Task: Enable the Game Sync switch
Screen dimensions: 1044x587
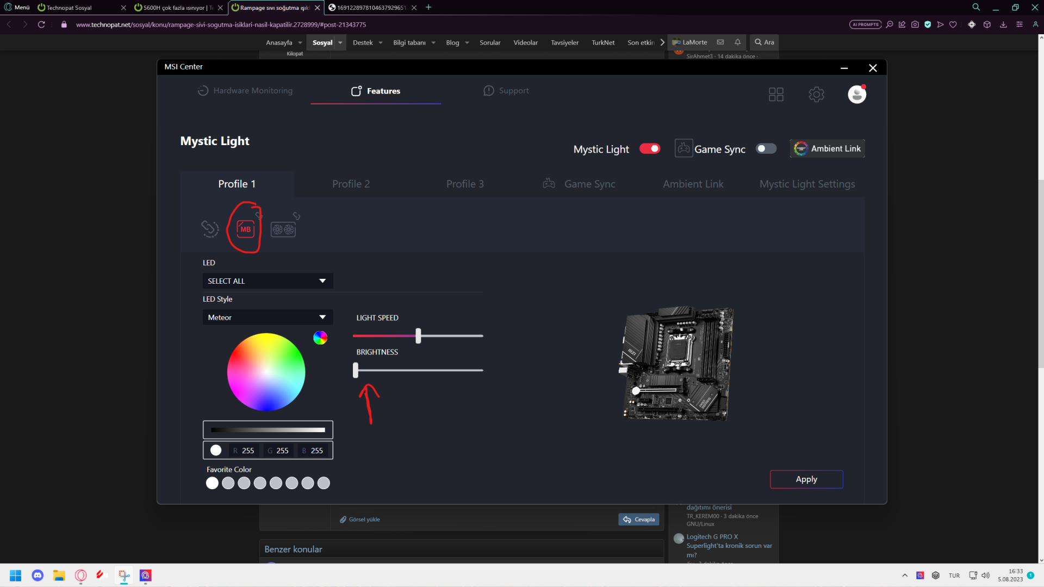Action: pos(766,149)
